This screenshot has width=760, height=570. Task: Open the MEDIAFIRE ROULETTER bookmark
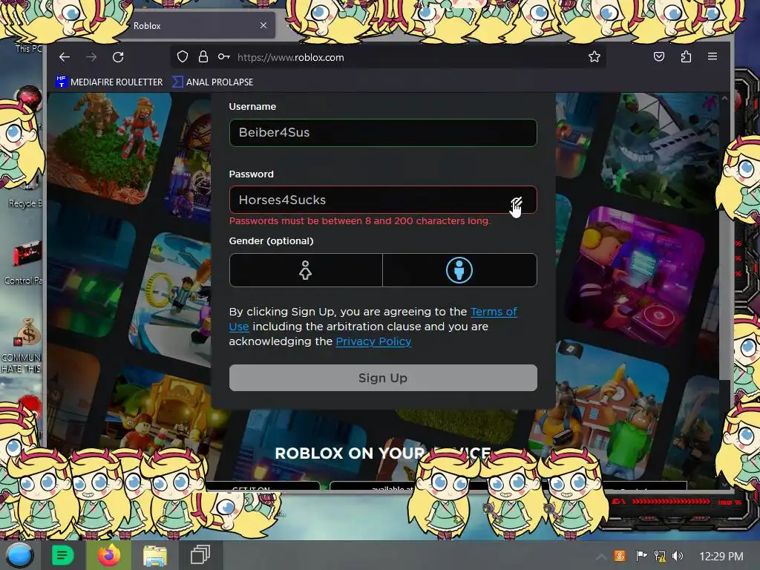(x=110, y=82)
